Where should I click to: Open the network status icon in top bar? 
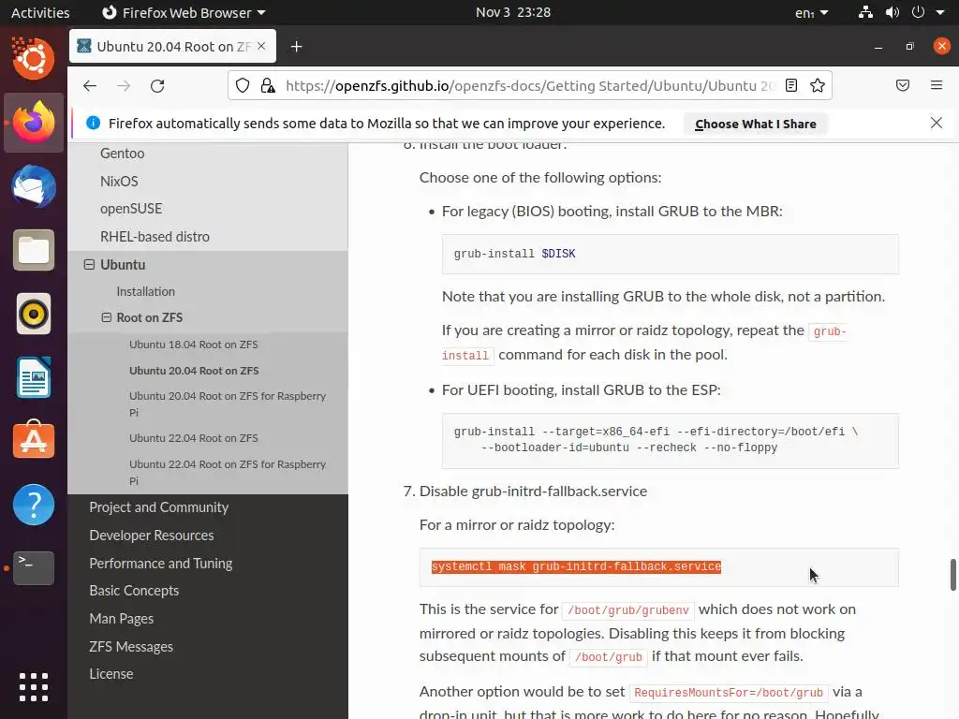865,12
